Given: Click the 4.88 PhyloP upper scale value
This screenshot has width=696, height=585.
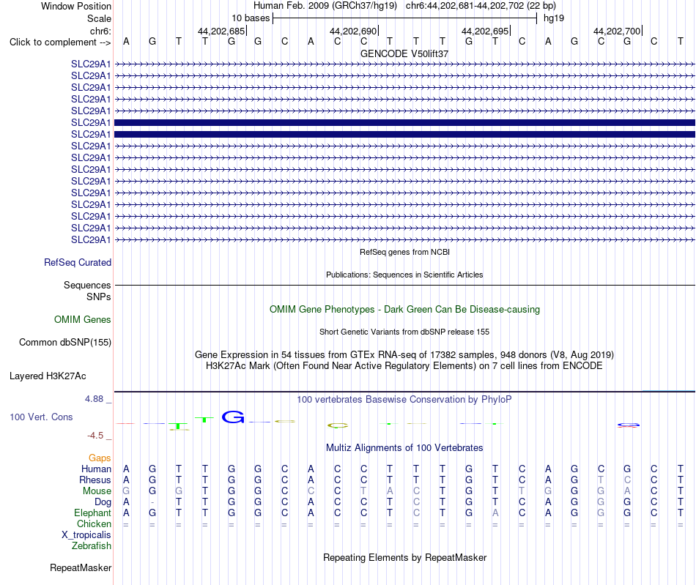Looking at the screenshot, I should (x=94, y=399).
